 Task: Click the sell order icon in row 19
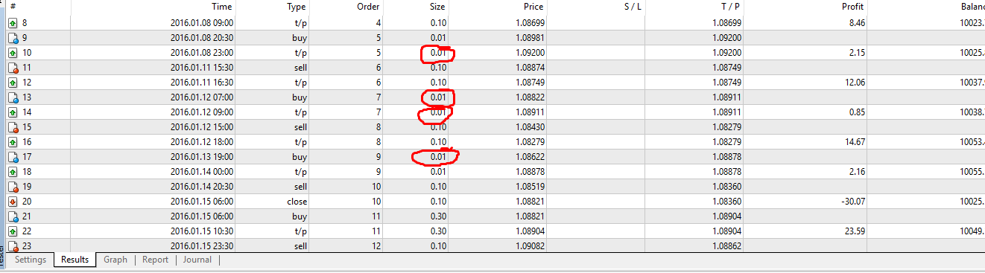click(x=13, y=187)
